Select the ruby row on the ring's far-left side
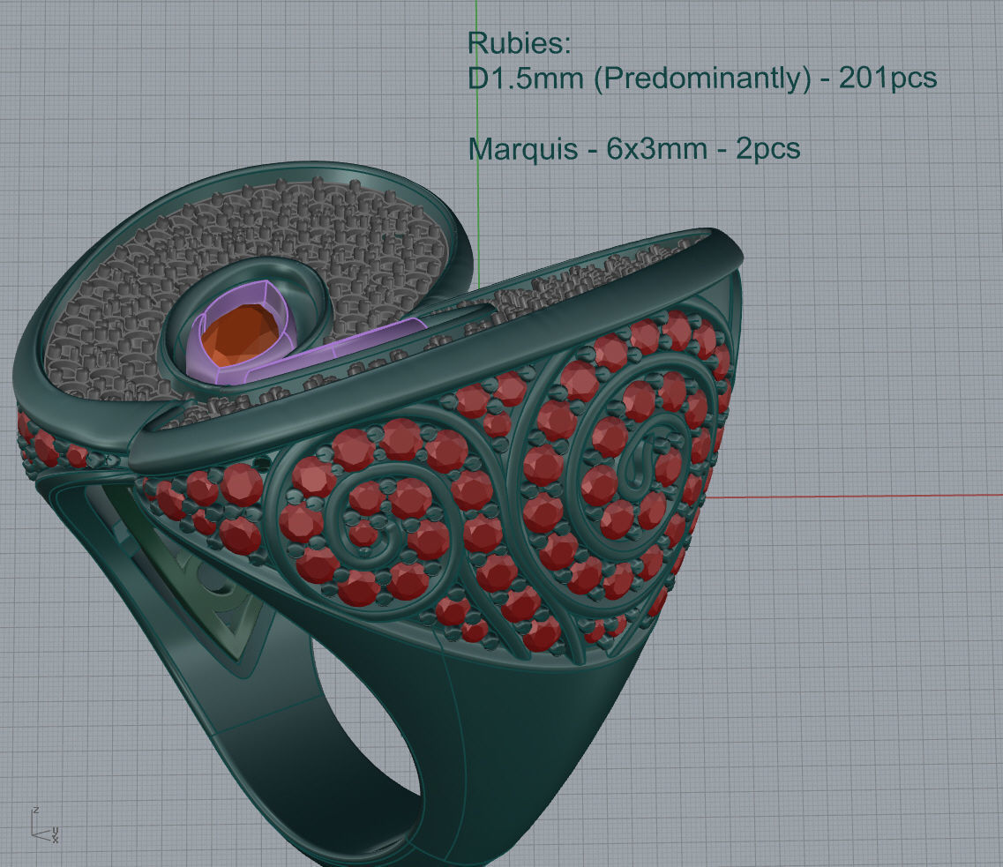This screenshot has width=1003, height=867. click(53, 445)
